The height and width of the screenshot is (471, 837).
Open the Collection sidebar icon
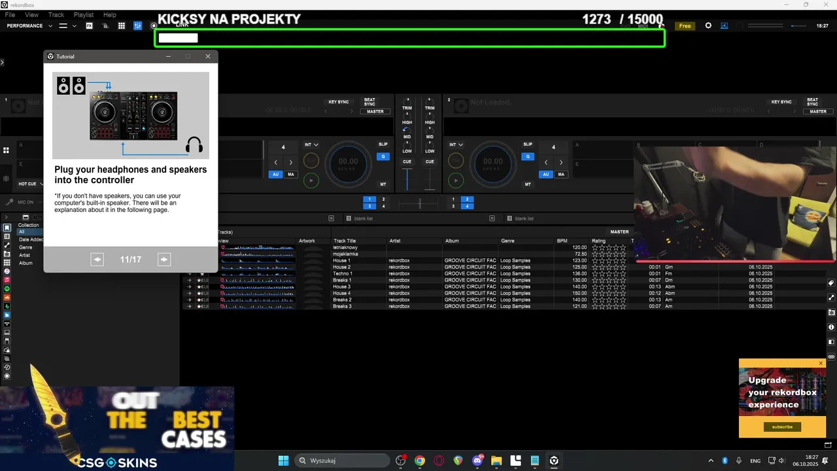[x=7, y=228]
